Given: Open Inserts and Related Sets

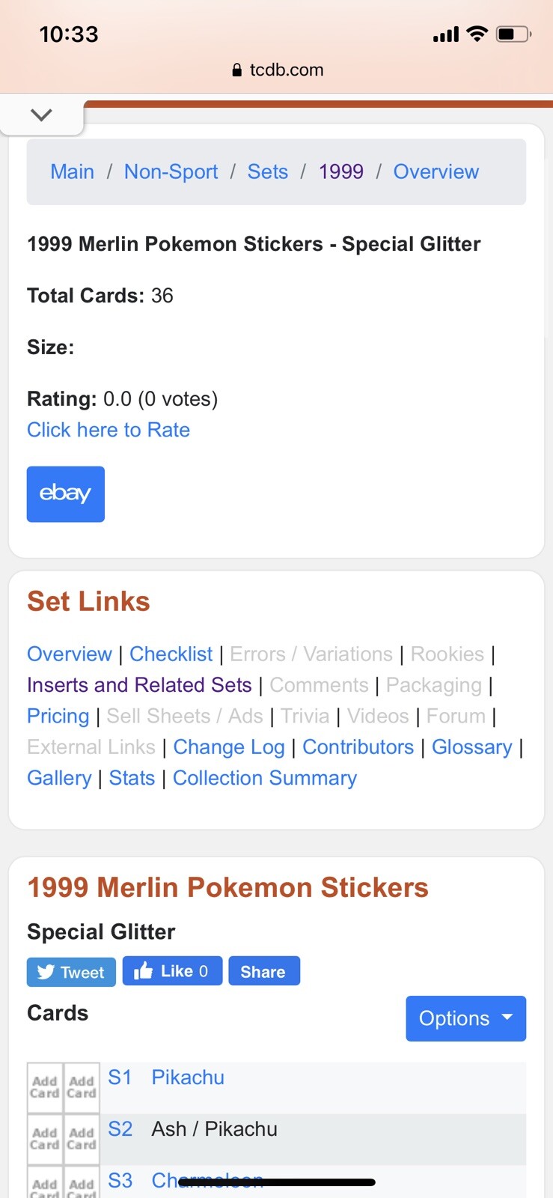Looking at the screenshot, I should [139, 685].
